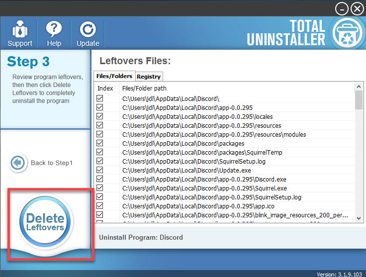
Task: Click the Back to Step1 link text
Action: [x=52, y=163]
